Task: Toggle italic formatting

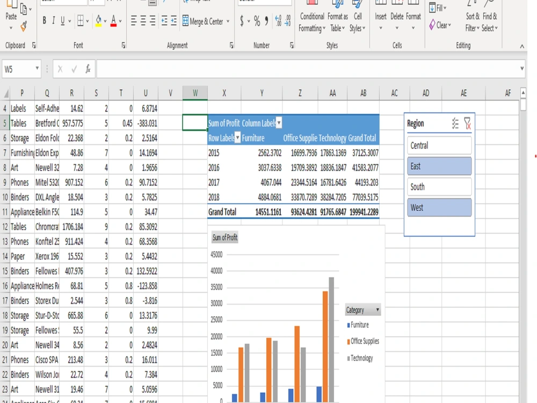Action: [53, 20]
